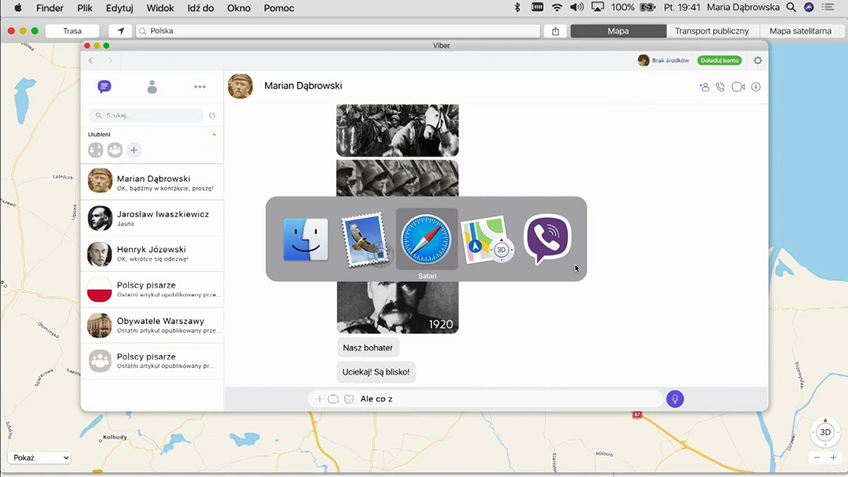Screen dimensions: 848x477
Task: Start video call with Marian Dąbrowski
Action: coord(738,87)
